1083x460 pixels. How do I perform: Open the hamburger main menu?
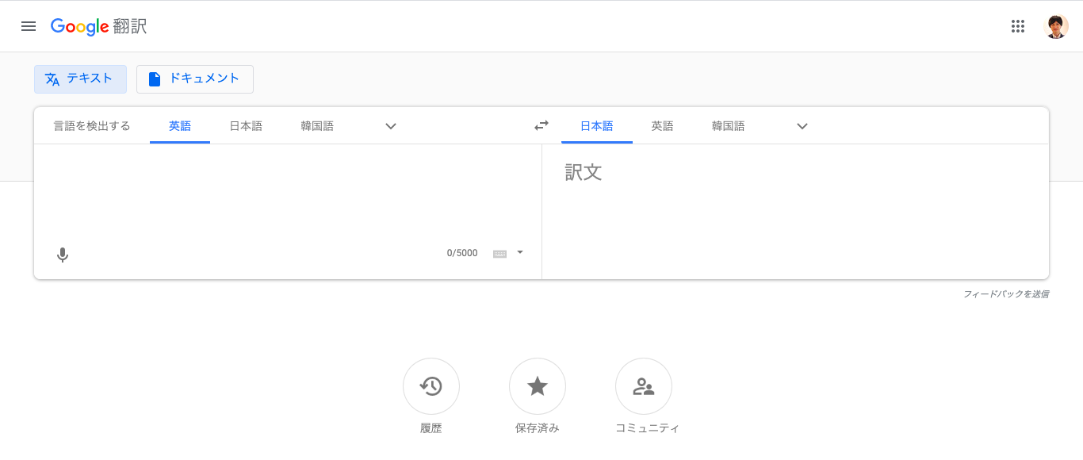click(x=29, y=26)
